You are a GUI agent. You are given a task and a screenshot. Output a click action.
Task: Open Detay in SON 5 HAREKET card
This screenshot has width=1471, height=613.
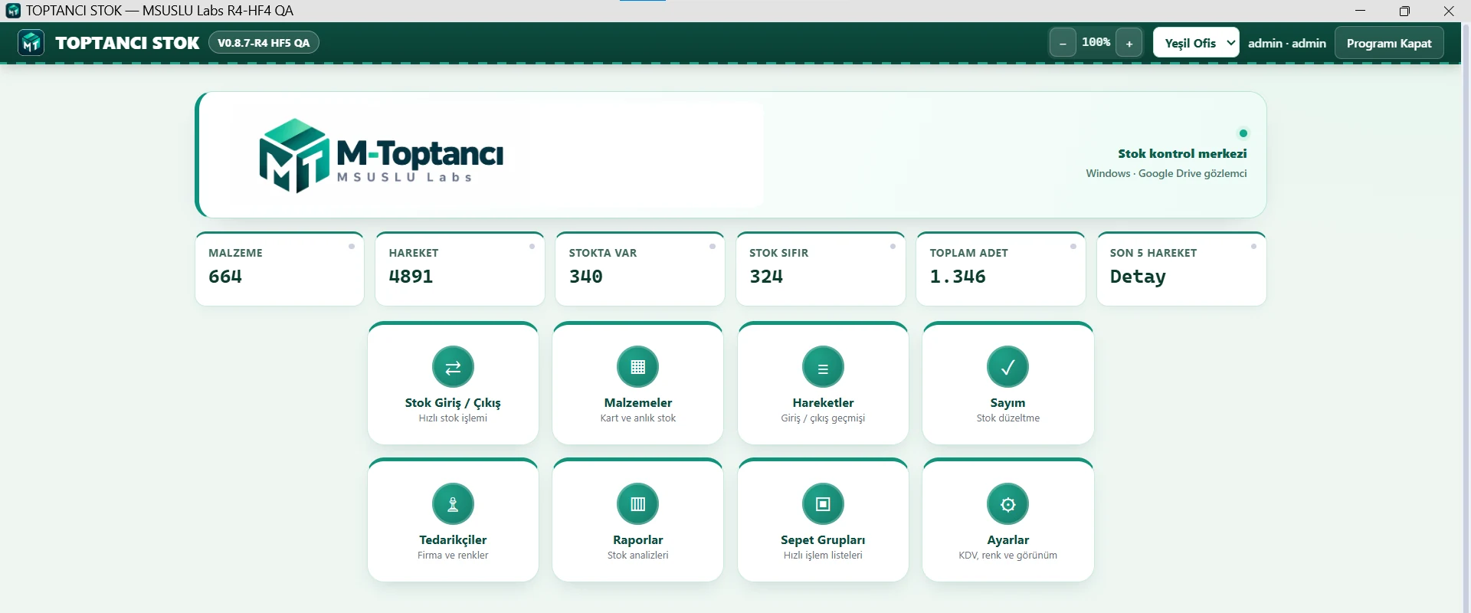(x=1138, y=277)
